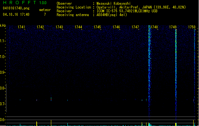Click the A504HB(yagi 4el) antenna text
This screenshot has height=126, width=199.
click(x=112, y=15)
